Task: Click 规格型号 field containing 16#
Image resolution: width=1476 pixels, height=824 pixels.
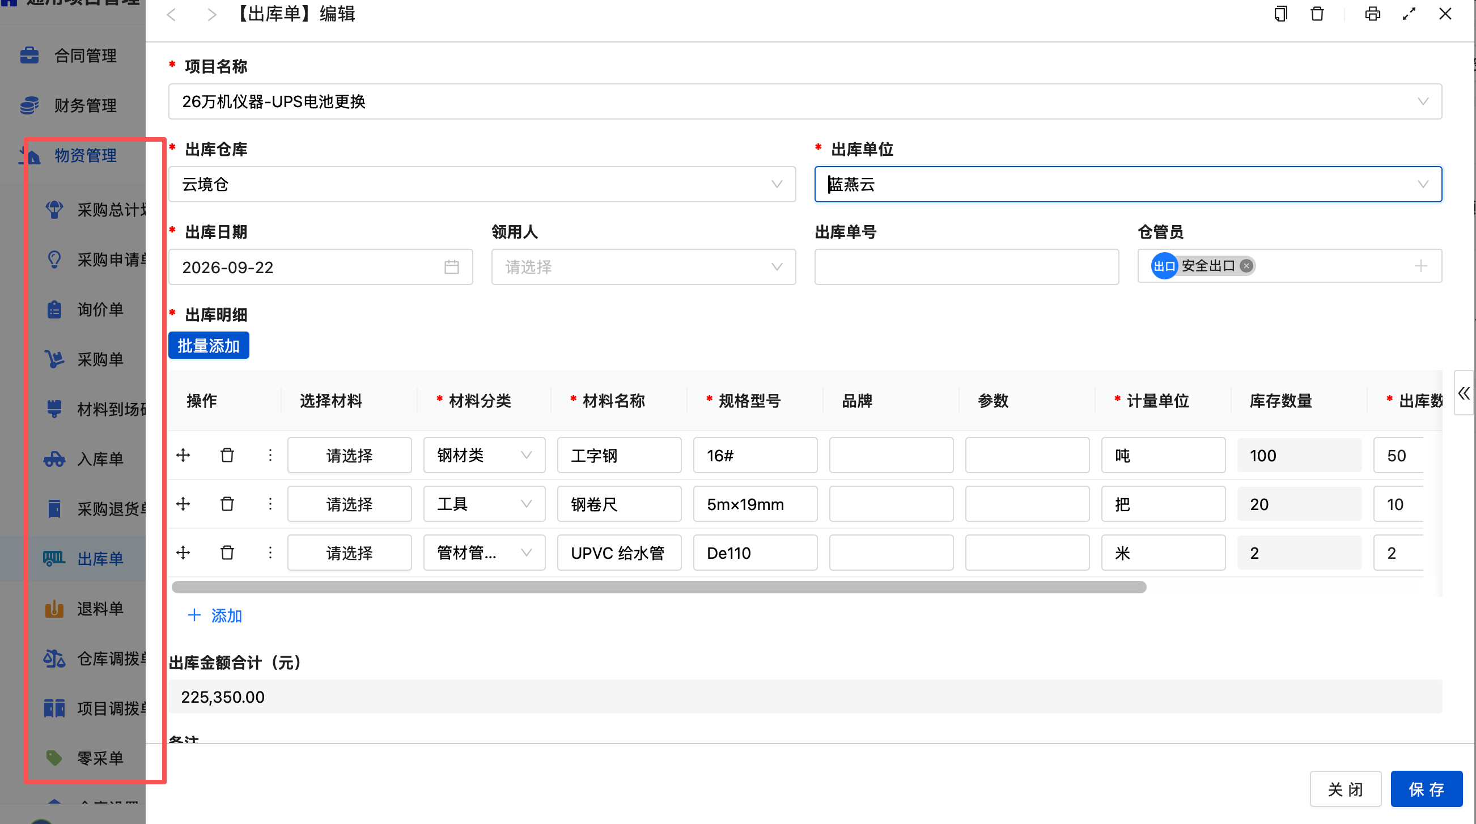Action: [x=755, y=456]
